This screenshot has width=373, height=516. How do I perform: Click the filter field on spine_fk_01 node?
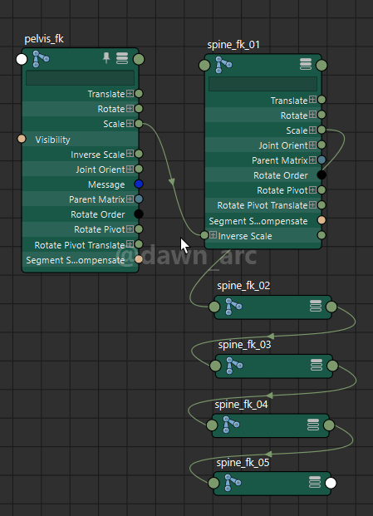(263, 84)
